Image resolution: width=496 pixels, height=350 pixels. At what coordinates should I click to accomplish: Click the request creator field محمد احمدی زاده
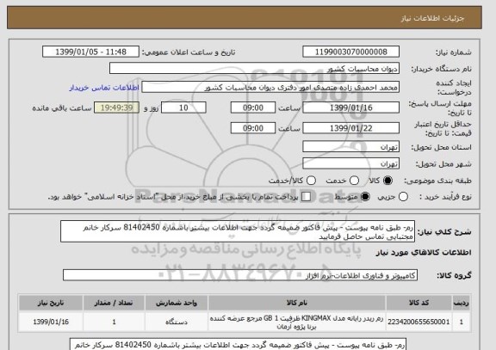click(270, 87)
